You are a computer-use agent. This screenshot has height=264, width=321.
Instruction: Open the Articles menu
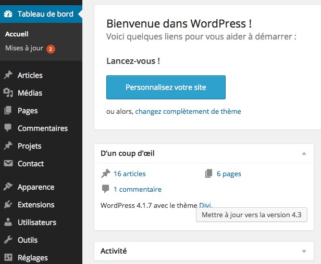click(x=41, y=75)
